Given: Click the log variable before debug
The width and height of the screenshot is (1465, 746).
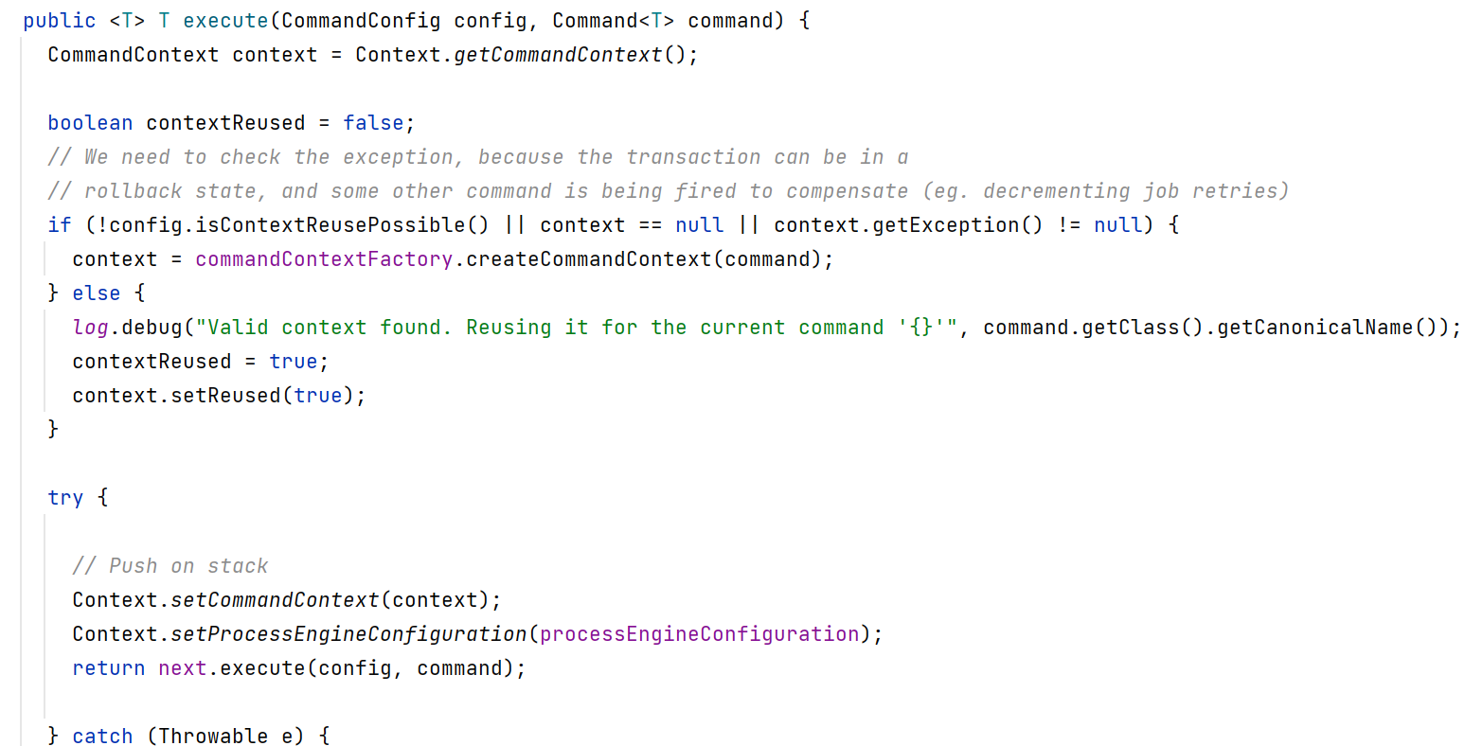Looking at the screenshot, I should point(91,328).
